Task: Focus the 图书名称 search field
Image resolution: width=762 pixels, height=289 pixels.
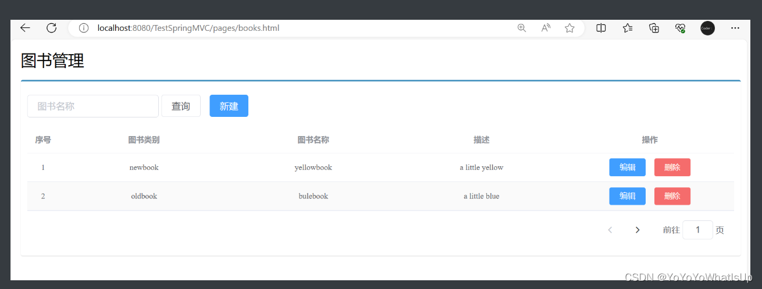Action: (93, 106)
